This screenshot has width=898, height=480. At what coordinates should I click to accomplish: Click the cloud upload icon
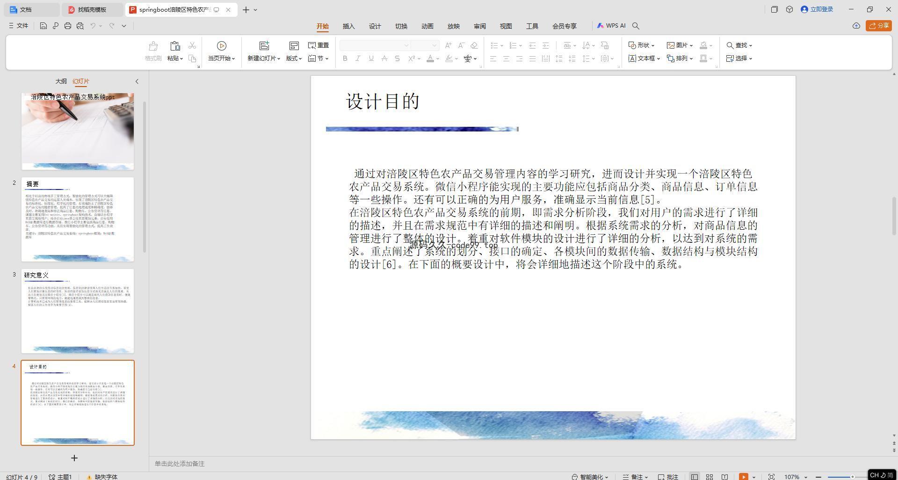[x=856, y=26]
